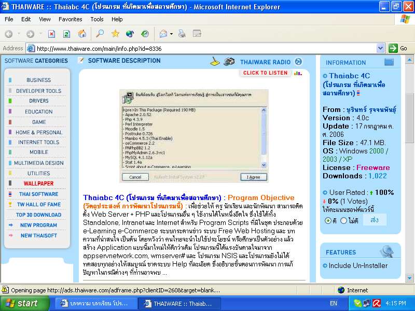Click the Forward navigation arrow
Image resolution: width=415 pixels, height=311 pixels.
[x=30, y=34]
